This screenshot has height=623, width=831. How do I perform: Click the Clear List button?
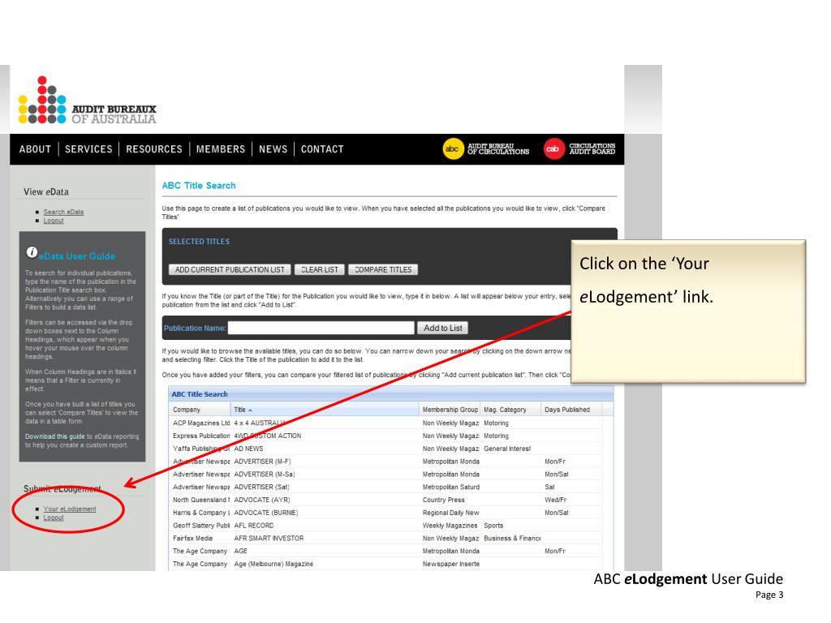(x=320, y=269)
